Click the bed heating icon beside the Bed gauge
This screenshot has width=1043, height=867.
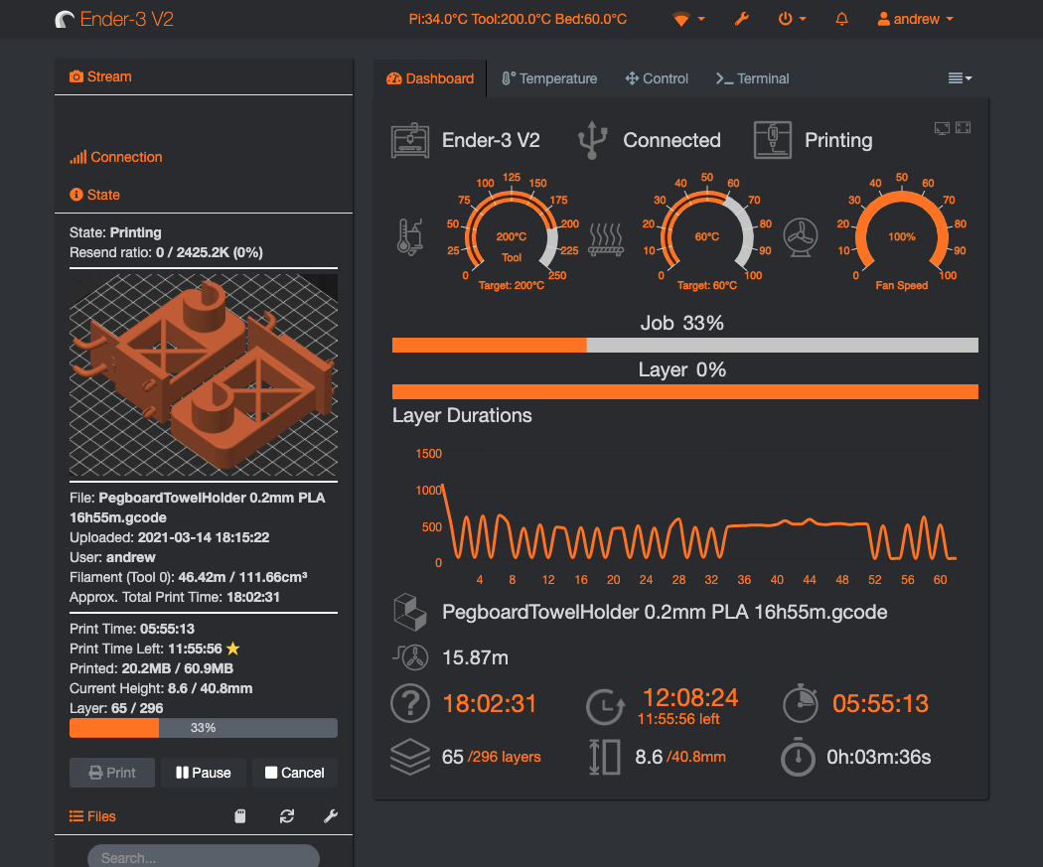pos(607,236)
